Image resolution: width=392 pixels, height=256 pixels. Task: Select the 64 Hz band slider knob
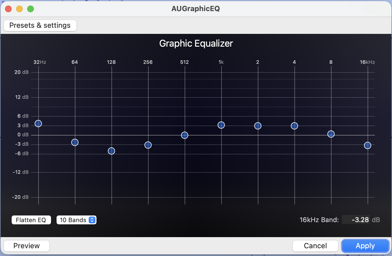(x=75, y=142)
